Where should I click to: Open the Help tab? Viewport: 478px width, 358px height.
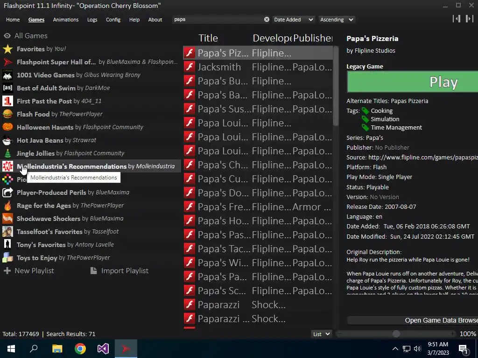click(134, 20)
